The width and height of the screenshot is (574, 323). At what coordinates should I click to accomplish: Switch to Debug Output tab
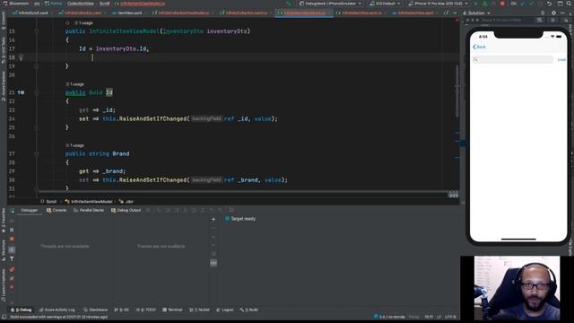coord(126,210)
